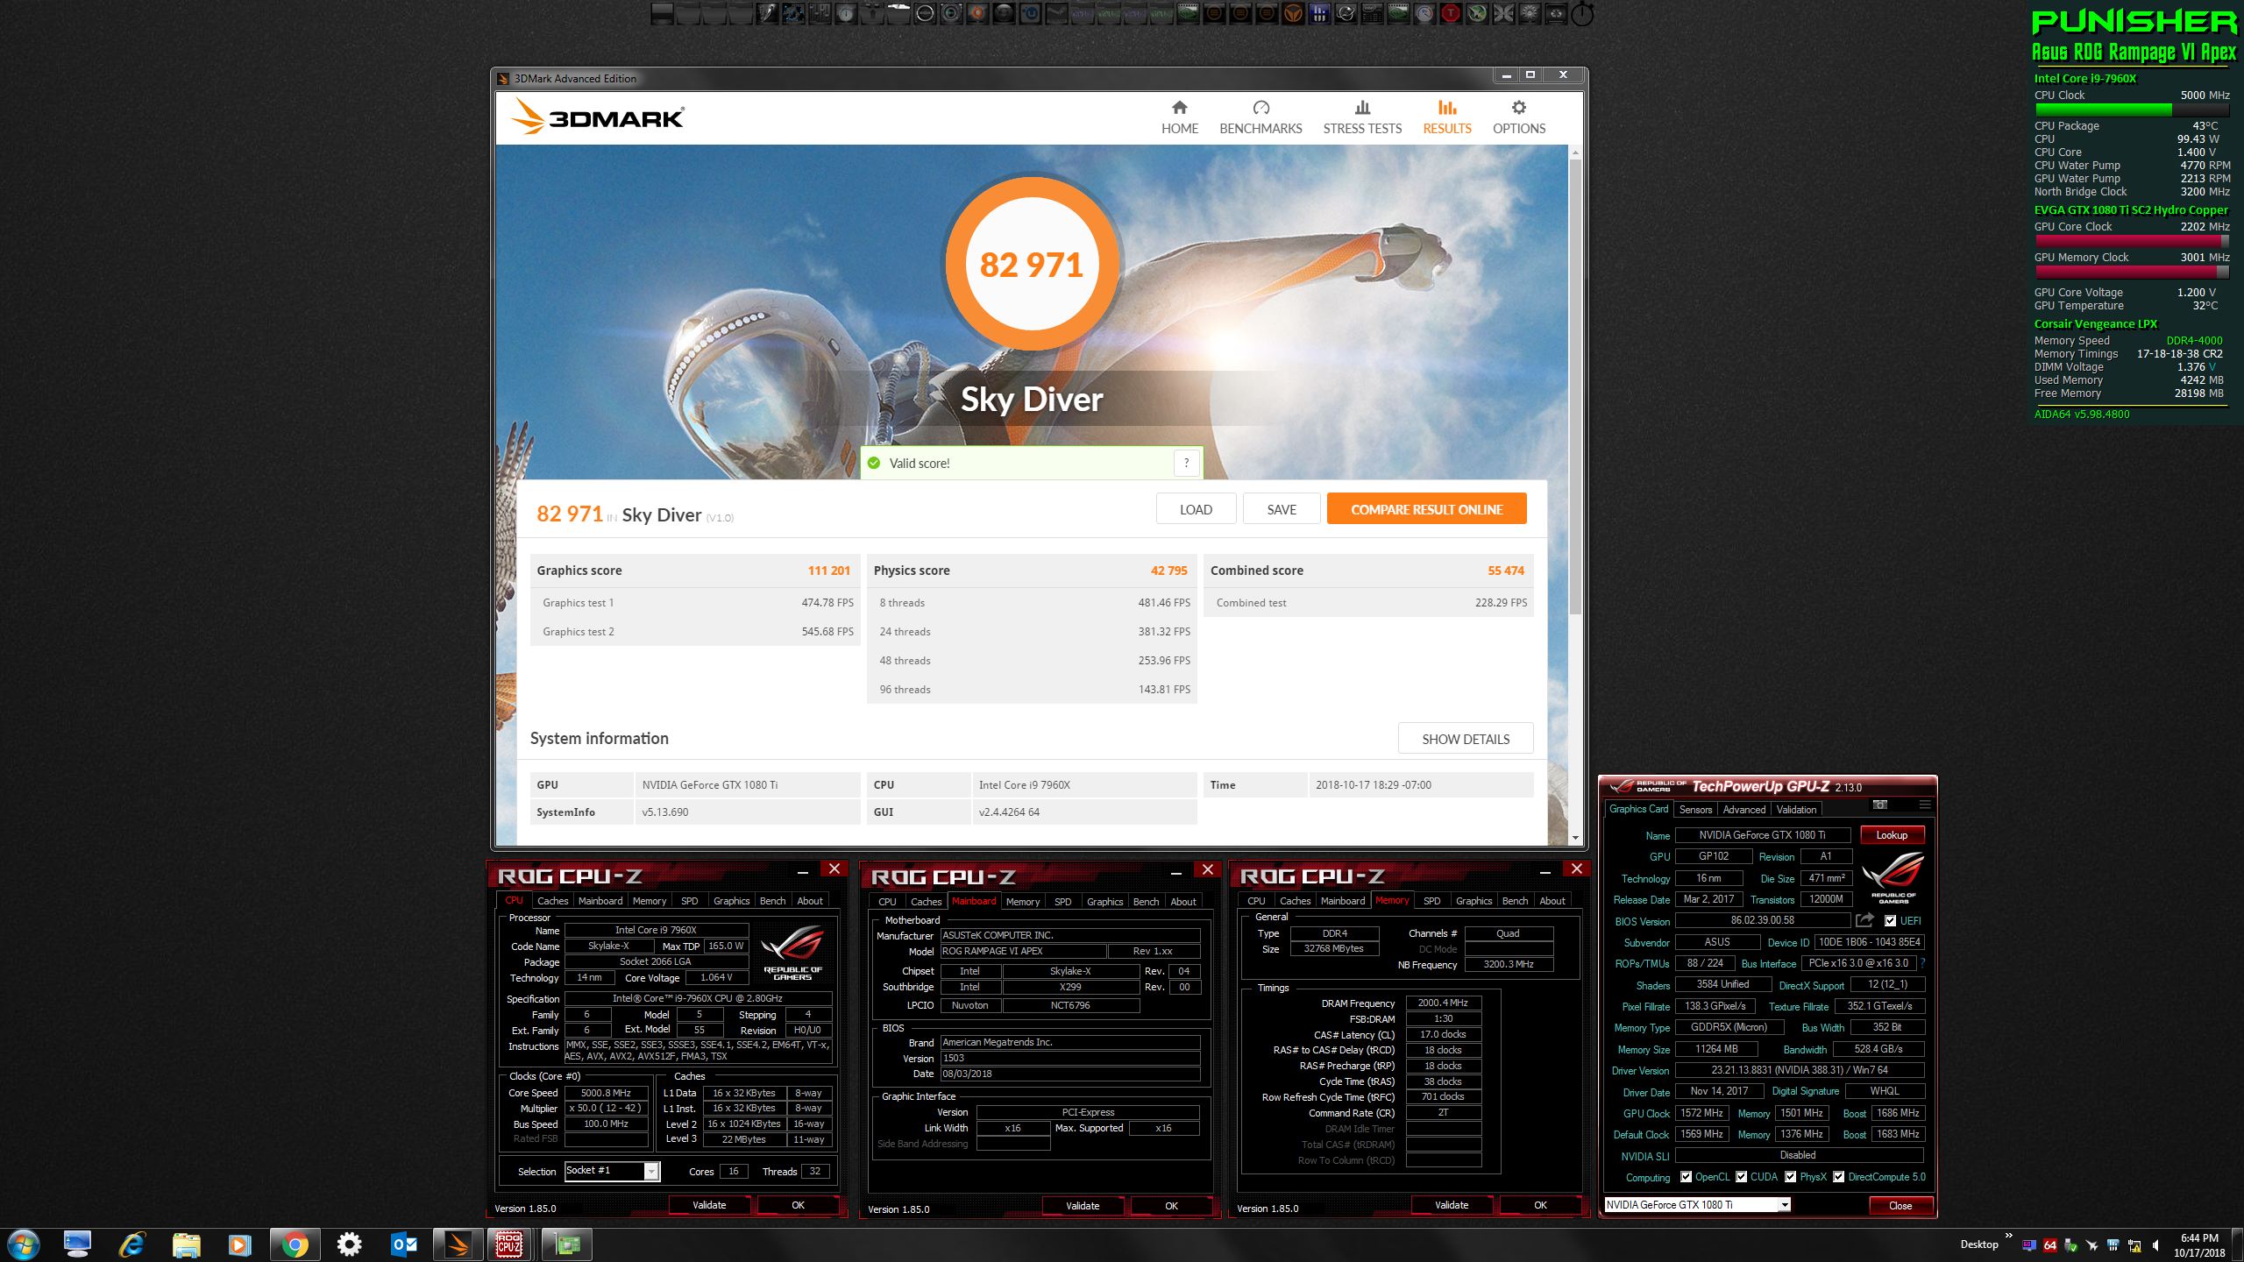This screenshot has width=2244, height=1262.
Task: Click the GPU-Z graphics card taskbar icon
Action: pyautogui.click(x=567, y=1244)
